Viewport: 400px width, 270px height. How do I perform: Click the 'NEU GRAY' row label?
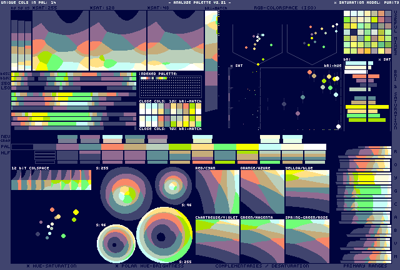6,139
